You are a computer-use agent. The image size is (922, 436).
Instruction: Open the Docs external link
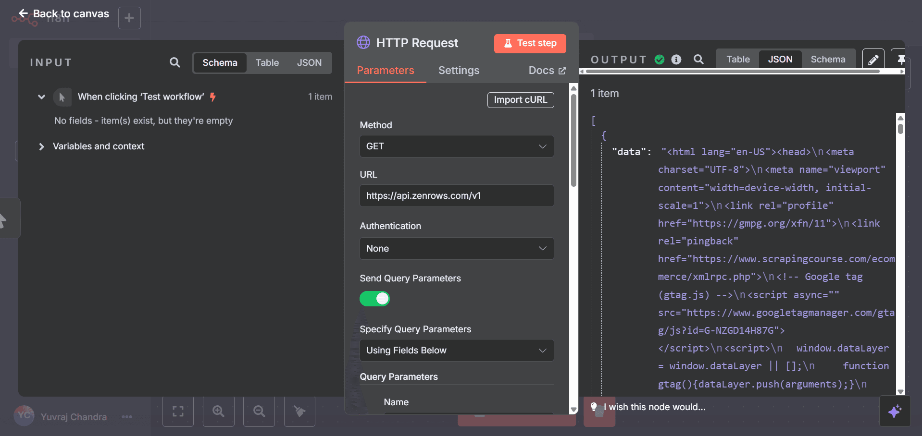click(547, 71)
